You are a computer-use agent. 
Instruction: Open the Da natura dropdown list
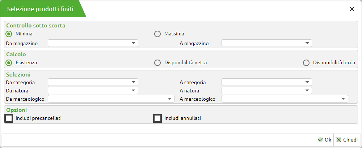click(133, 91)
